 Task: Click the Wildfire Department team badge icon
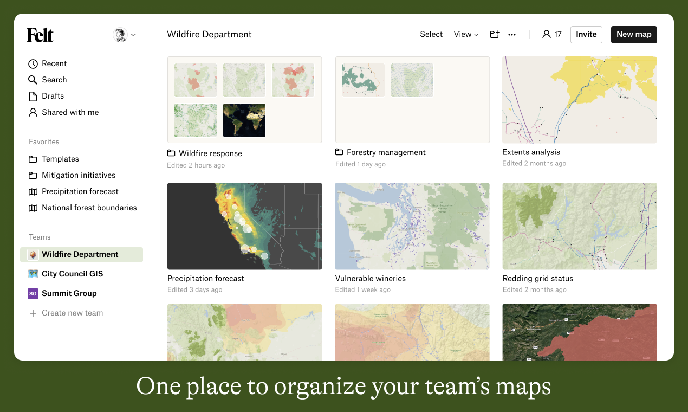pos(33,255)
